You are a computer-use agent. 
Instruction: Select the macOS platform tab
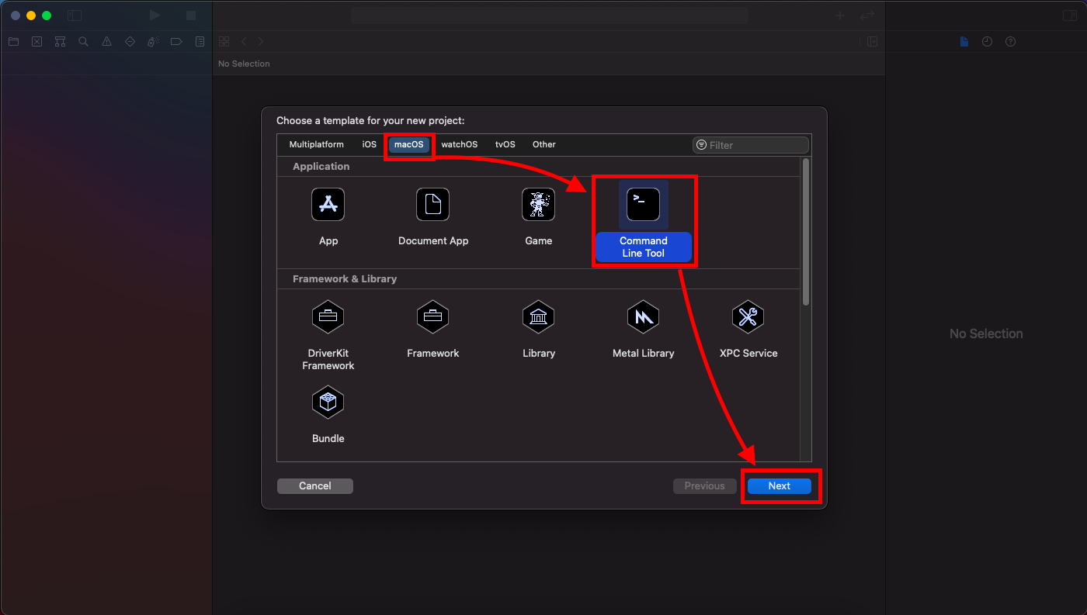point(409,145)
